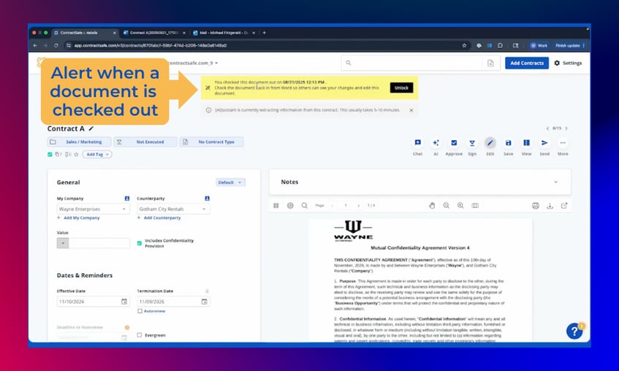Click the Add Counterparty link
Screen dimensions: 619x371
pos(159,218)
